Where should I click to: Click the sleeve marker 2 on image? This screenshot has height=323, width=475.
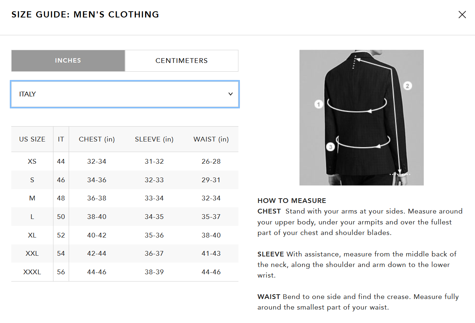tap(407, 86)
